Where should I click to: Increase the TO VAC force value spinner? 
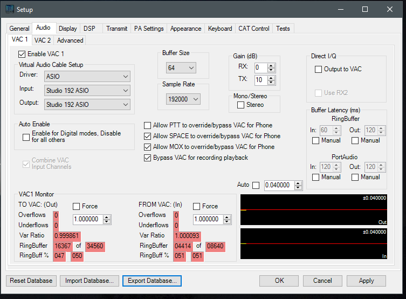[x=107, y=217]
